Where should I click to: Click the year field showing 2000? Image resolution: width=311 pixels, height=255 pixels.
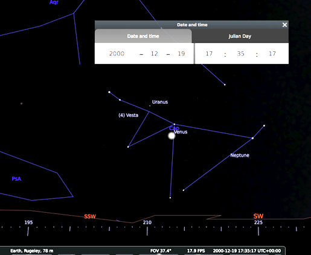tap(117, 54)
